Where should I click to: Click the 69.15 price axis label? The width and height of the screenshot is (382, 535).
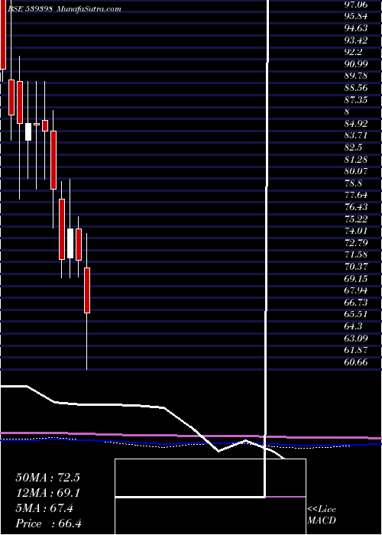pyautogui.click(x=356, y=278)
